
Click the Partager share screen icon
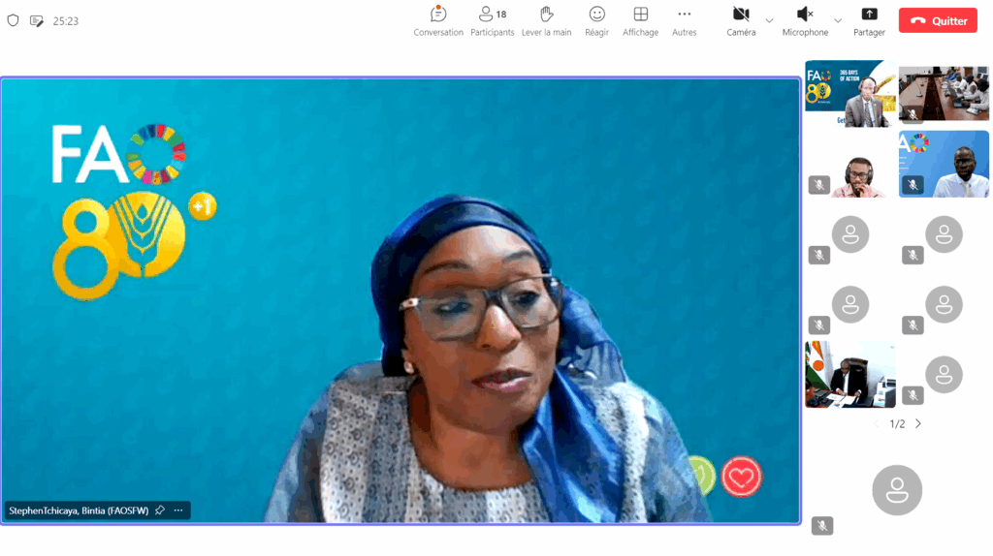[x=869, y=20]
